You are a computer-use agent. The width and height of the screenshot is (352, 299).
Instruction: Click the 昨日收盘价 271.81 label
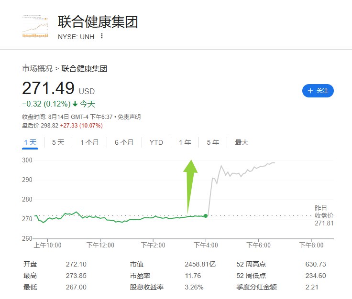click(323, 215)
